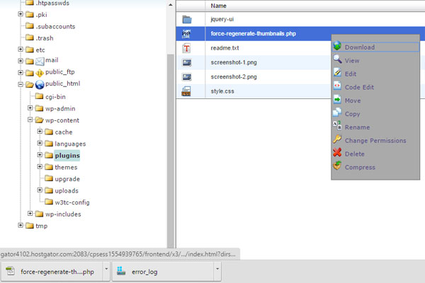The width and height of the screenshot is (425, 283).
Task: Click the Copy pages icon
Action: tap(337, 112)
